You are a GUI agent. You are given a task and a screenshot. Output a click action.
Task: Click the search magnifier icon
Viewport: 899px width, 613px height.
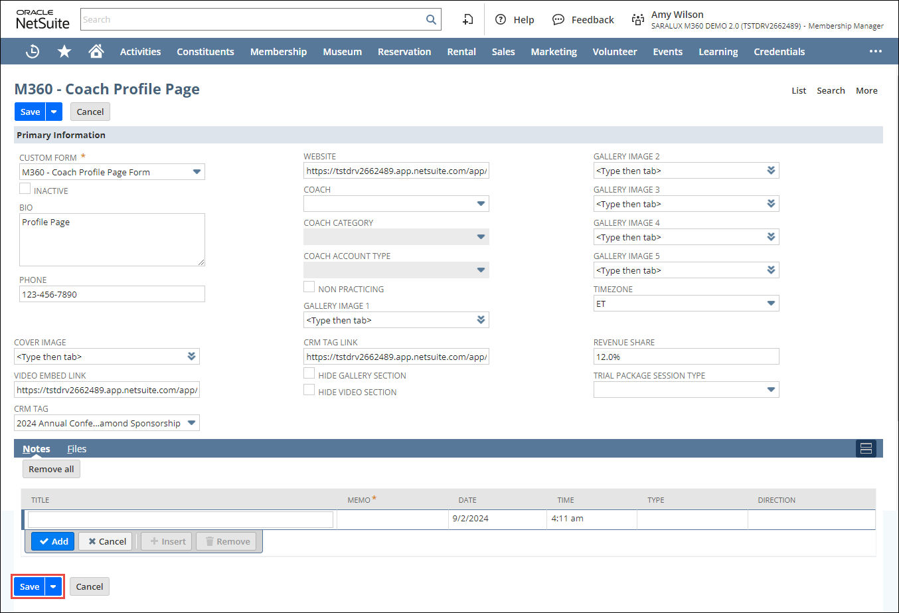pos(431,20)
